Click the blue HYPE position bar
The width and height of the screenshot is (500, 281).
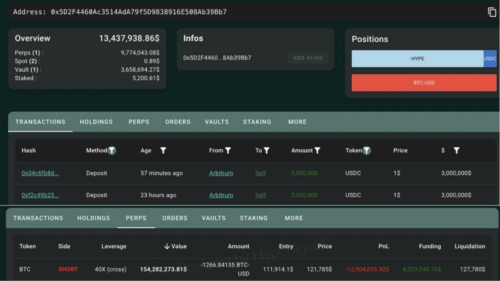pyautogui.click(x=417, y=58)
